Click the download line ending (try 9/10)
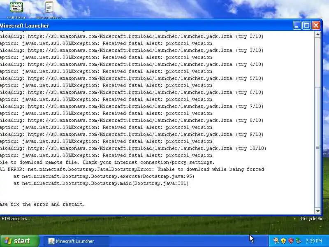The height and width of the screenshot is (247, 329). [x=132, y=135]
